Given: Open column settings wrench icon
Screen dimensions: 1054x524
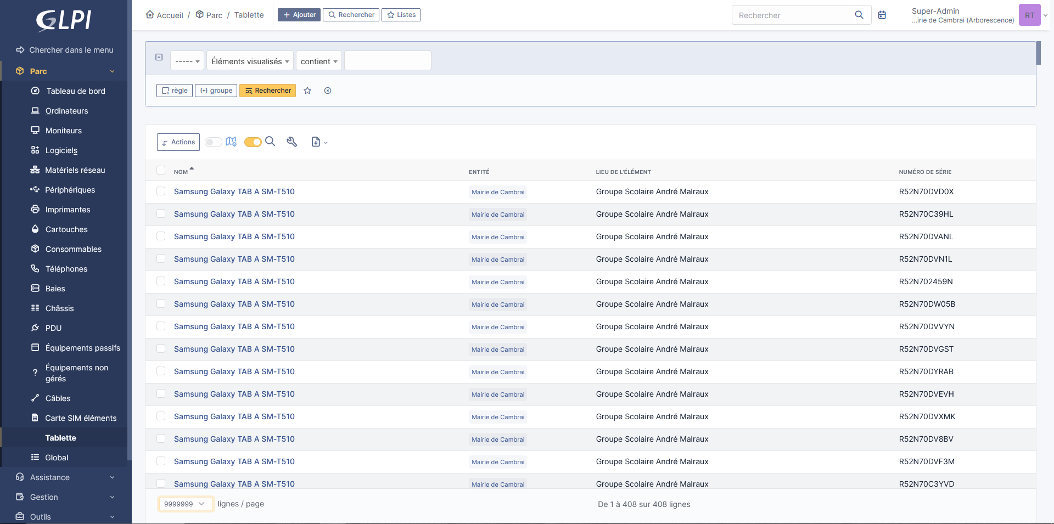Looking at the screenshot, I should [292, 142].
